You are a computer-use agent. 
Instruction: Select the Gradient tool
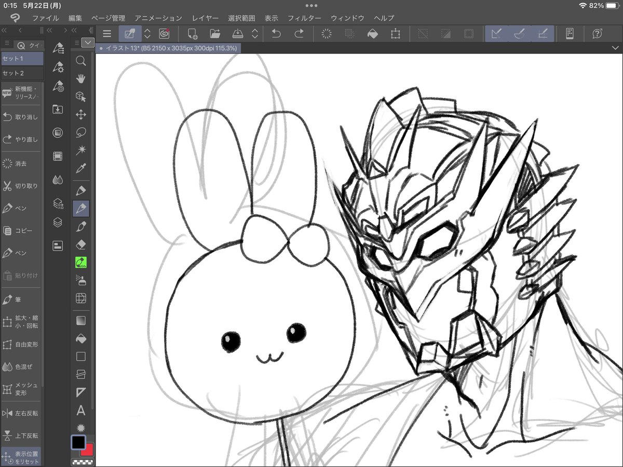click(x=80, y=321)
